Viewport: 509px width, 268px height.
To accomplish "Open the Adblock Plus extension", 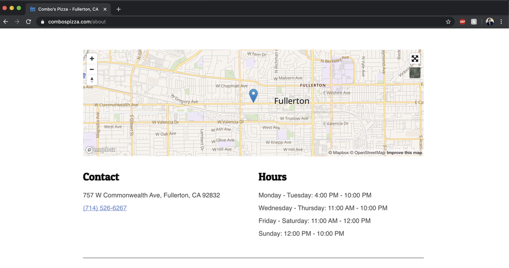I will coord(462,22).
